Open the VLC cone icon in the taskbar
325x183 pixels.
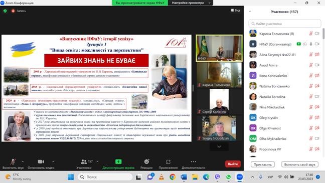point(161,177)
